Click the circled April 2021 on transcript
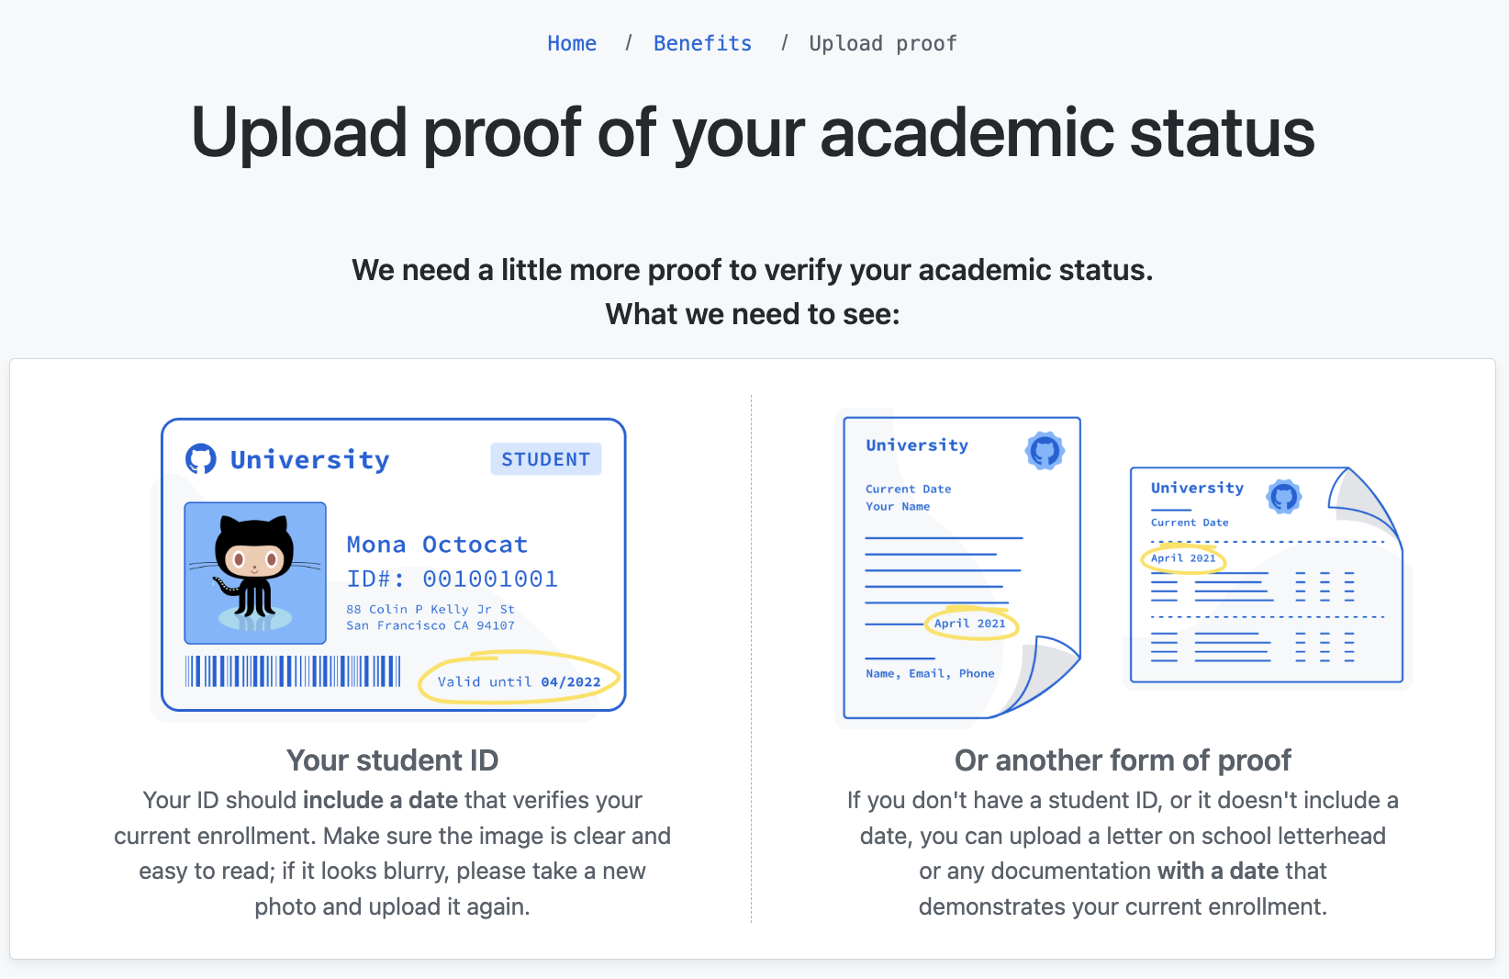The height and width of the screenshot is (979, 1509). (1183, 558)
